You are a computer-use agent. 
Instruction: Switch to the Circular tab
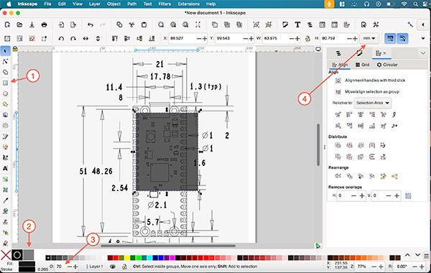tap(387, 65)
